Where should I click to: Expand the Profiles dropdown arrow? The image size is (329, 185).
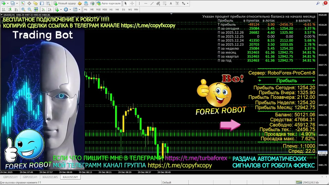17,3
